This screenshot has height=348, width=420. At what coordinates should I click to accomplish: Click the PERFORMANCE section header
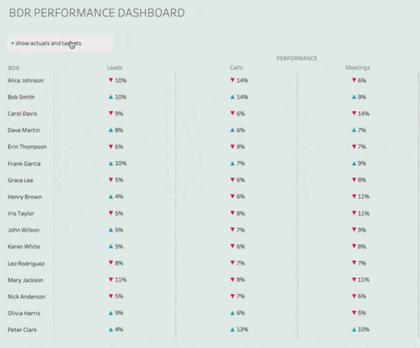click(x=297, y=58)
